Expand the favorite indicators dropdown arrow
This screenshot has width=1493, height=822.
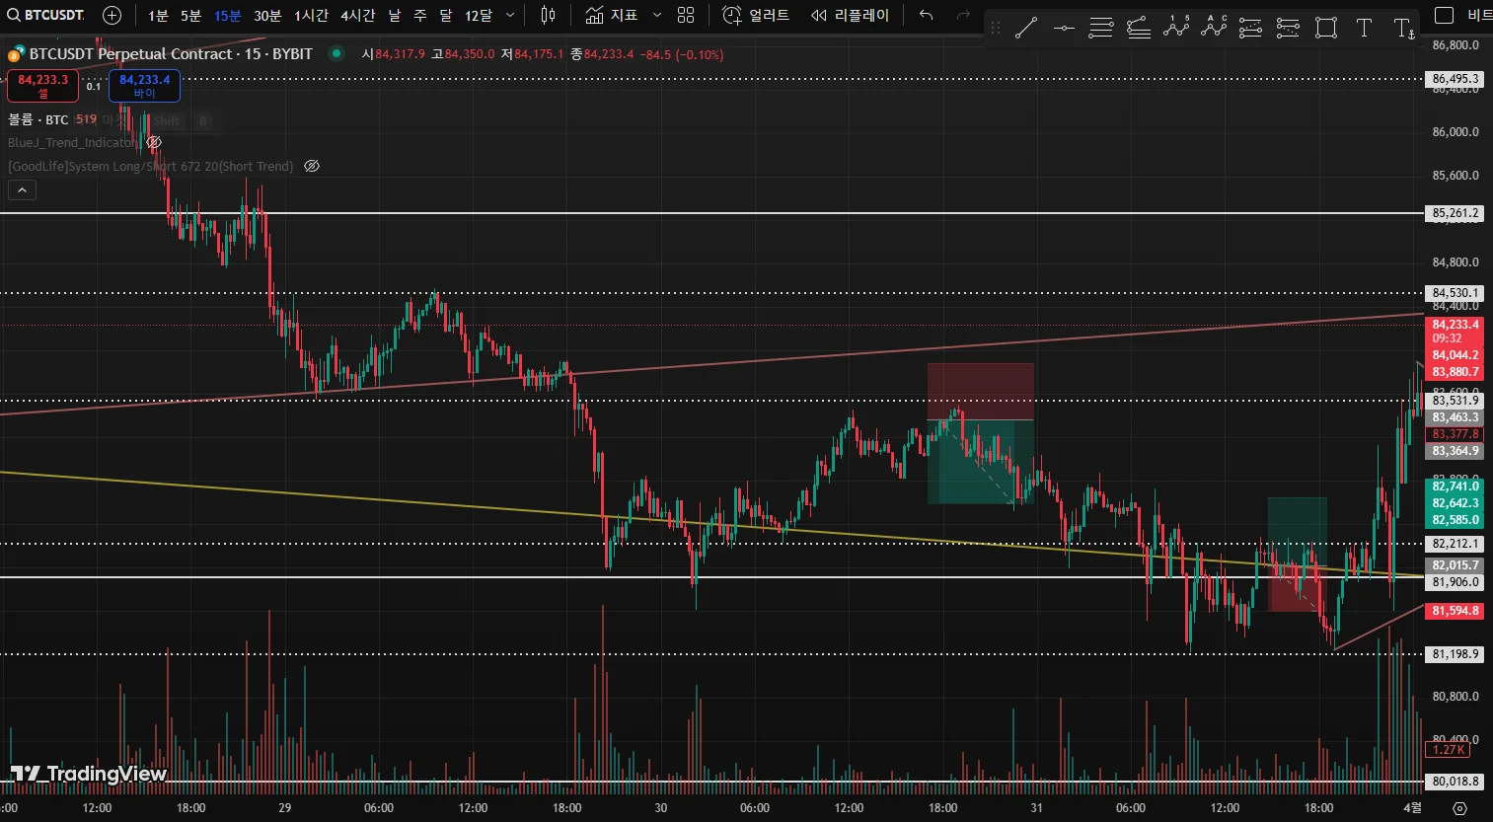(657, 16)
